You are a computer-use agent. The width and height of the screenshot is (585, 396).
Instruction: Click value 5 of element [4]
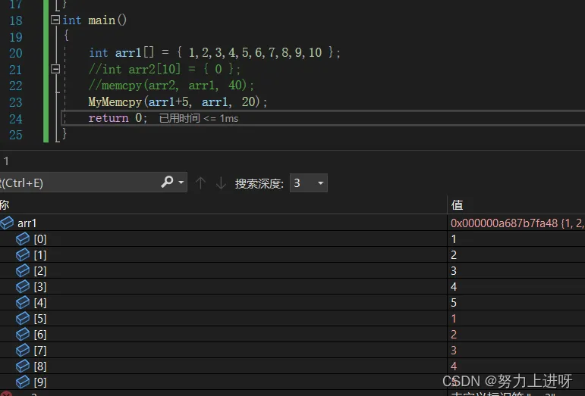[454, 303]
